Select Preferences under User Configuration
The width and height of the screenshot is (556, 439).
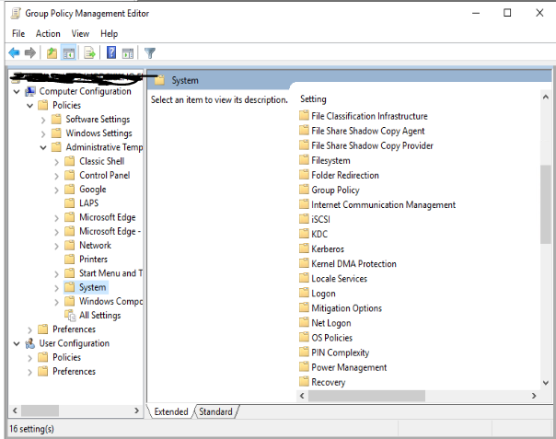pos(75,371)
